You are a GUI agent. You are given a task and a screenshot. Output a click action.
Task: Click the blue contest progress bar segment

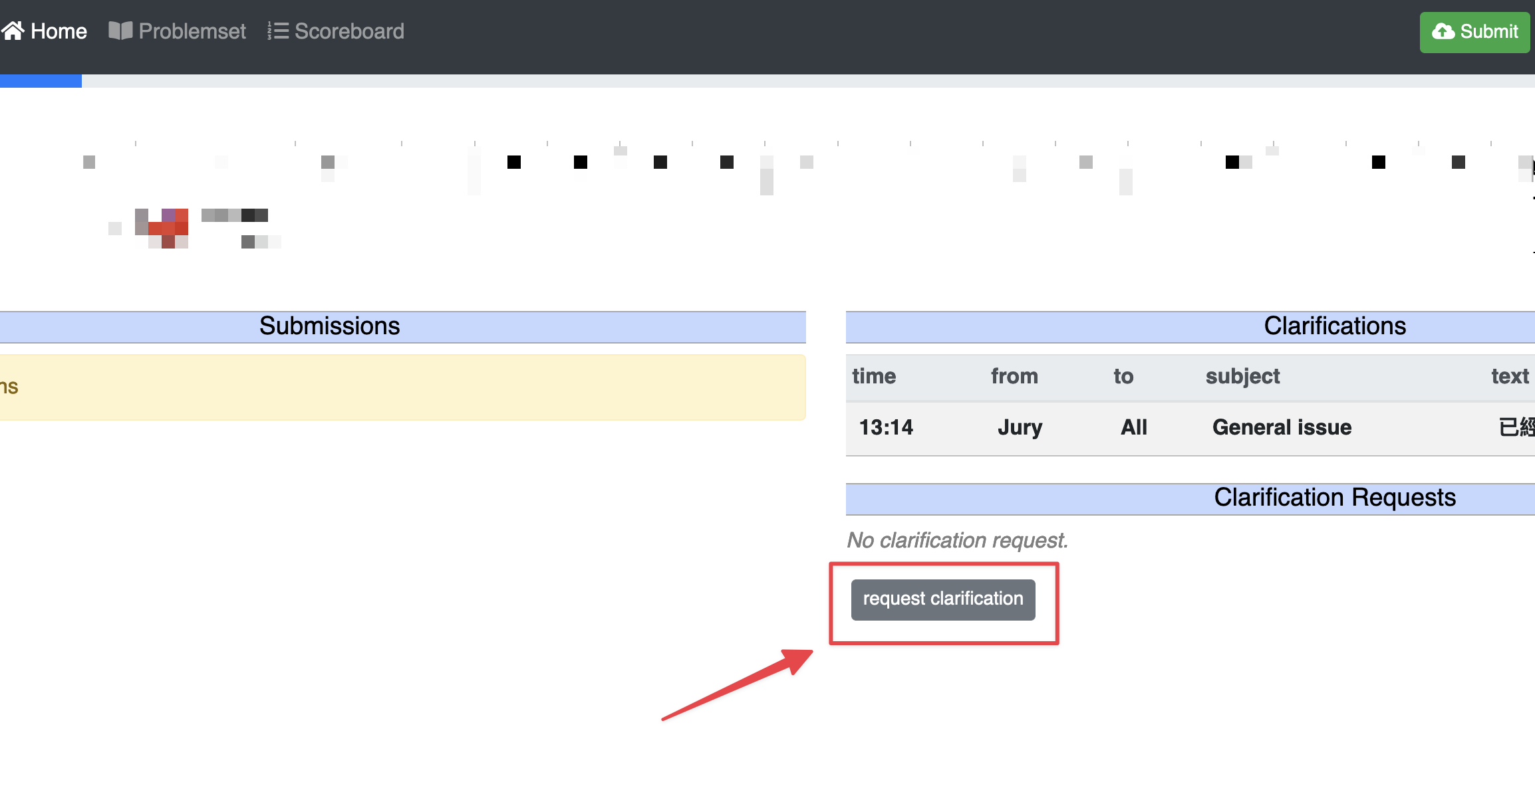[x=41, y=81]
